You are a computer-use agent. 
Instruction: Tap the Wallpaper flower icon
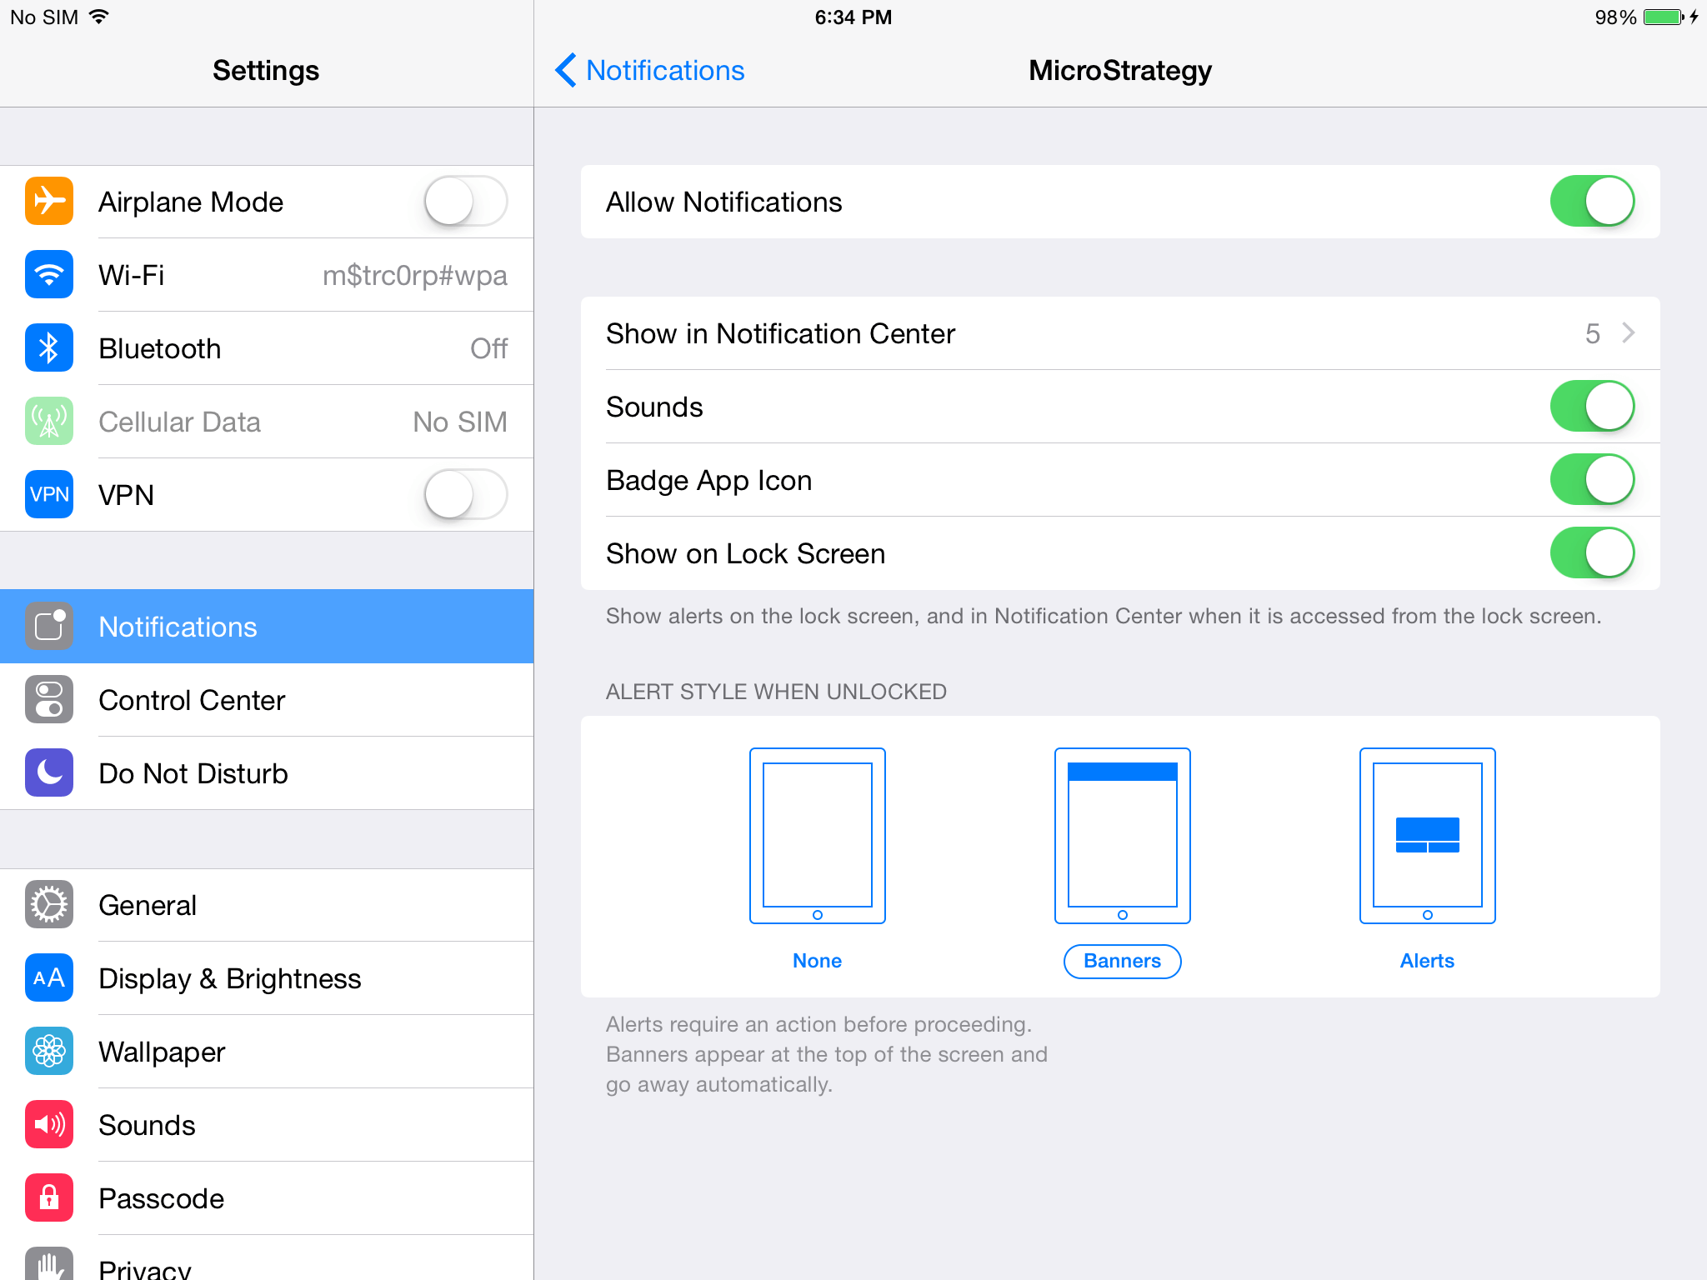(x=49, y=1052)
